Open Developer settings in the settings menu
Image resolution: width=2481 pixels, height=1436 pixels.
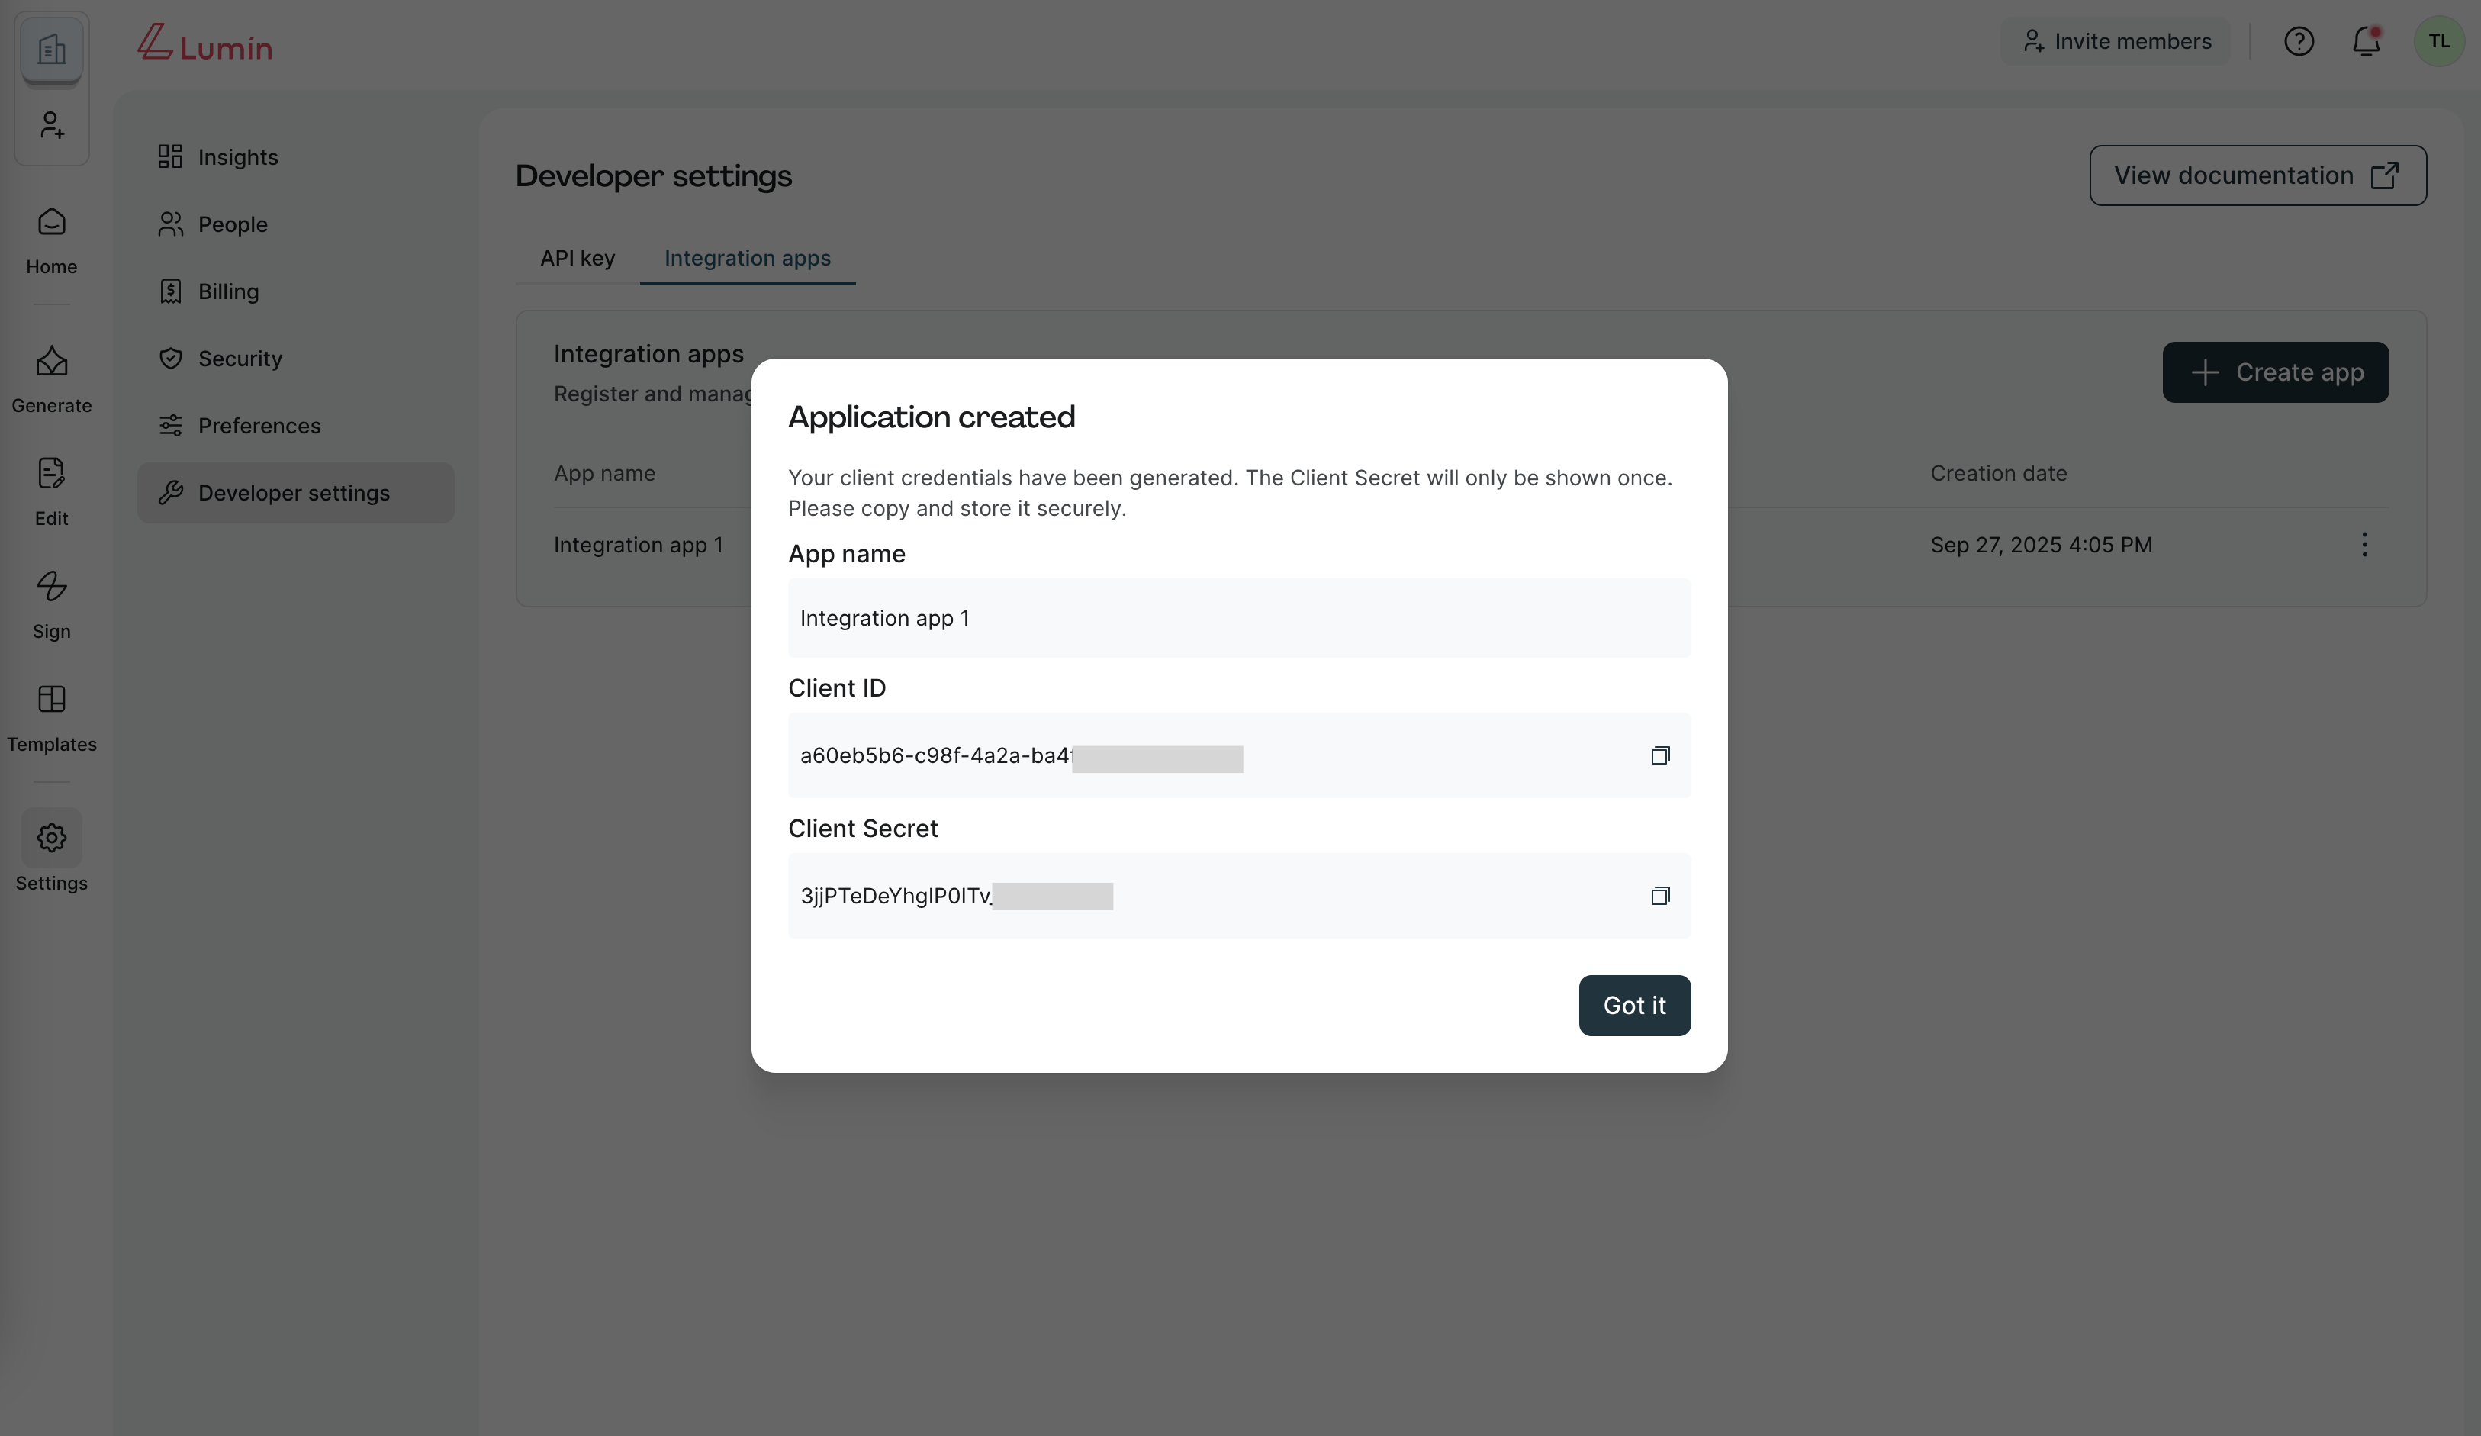click(294, 492)
